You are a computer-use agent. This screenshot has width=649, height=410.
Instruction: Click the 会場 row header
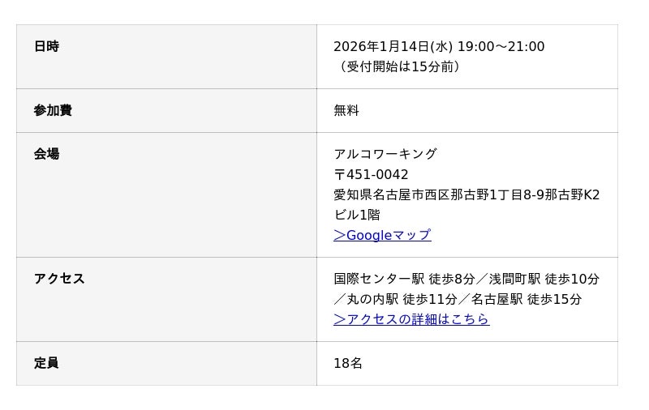coord(46,154)
